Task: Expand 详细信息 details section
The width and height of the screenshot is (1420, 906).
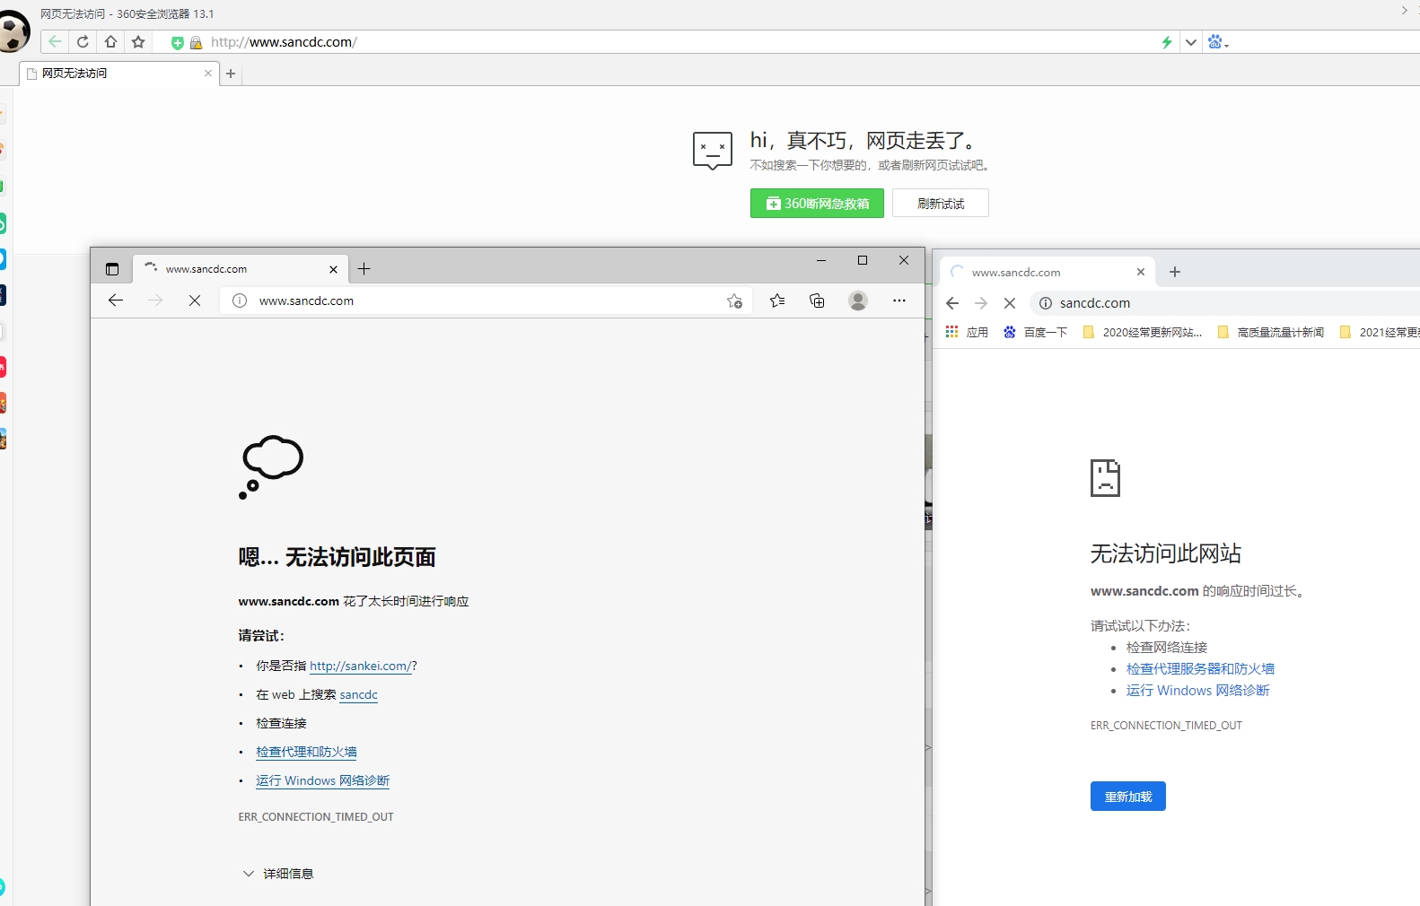Action: [x=278, y=874]
